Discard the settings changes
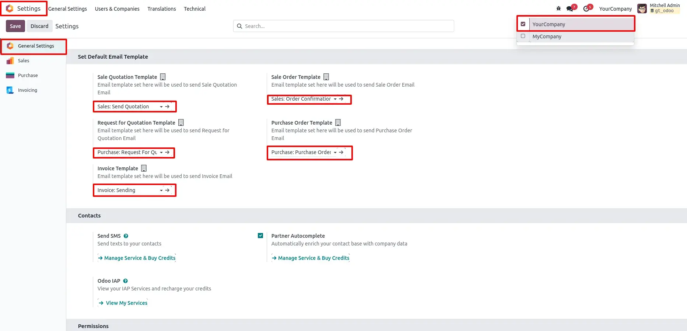The width and height of the screenshot is (687, 331). (x=39, y=26)
